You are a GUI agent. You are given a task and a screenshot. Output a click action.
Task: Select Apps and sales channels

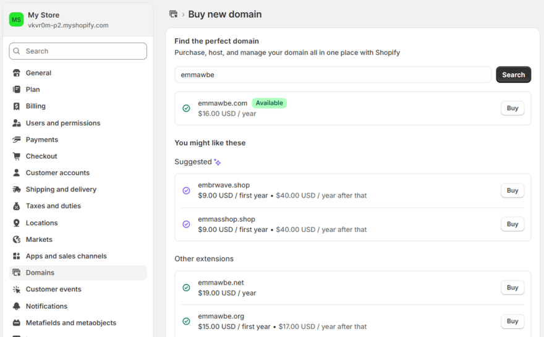[66, 256]
